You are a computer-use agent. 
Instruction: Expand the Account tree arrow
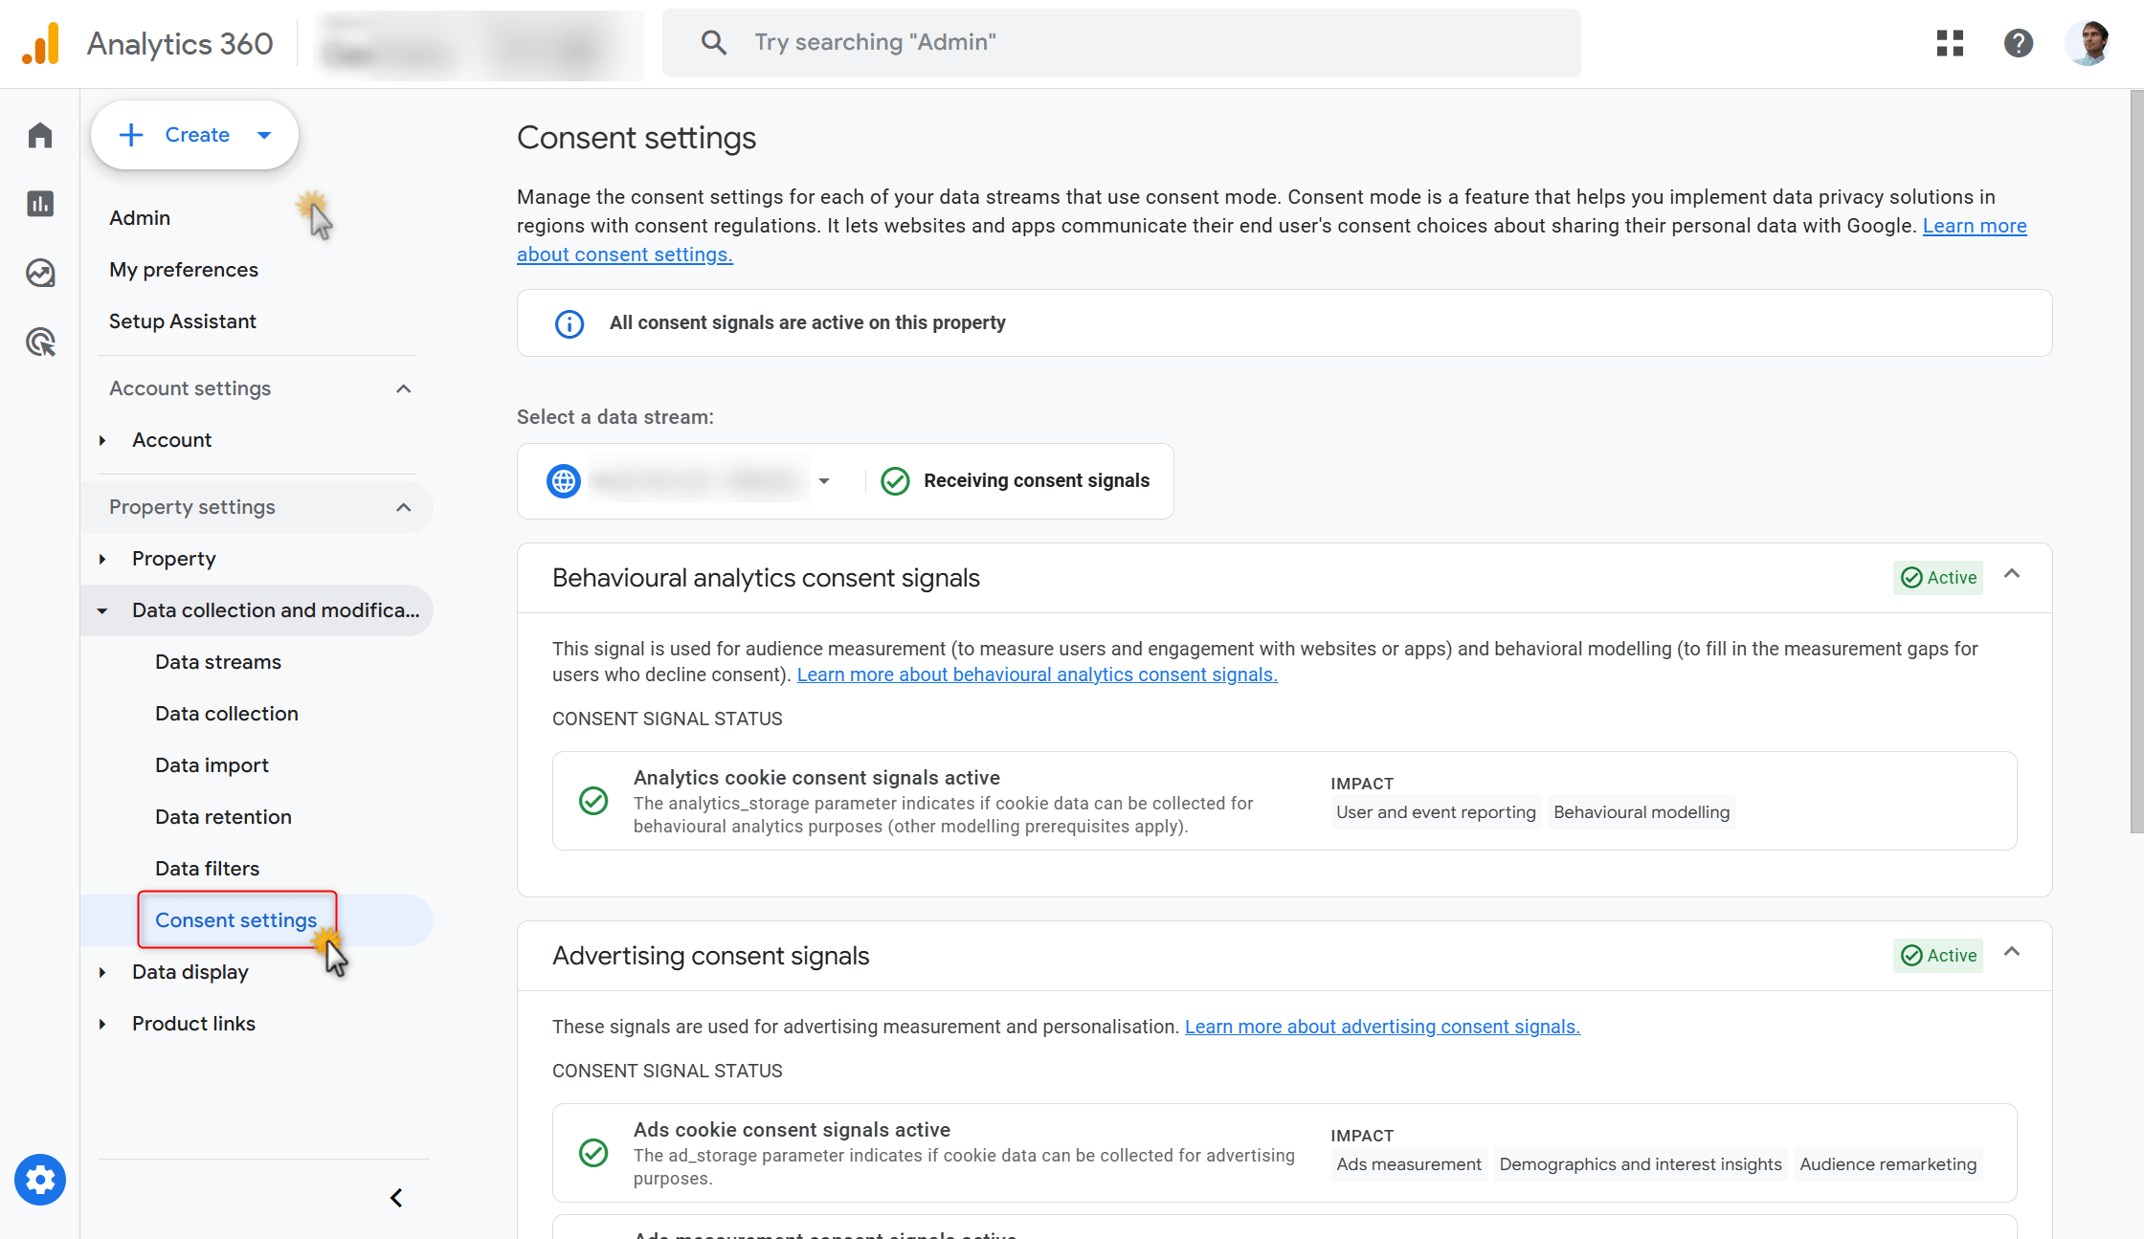(102, 440)
